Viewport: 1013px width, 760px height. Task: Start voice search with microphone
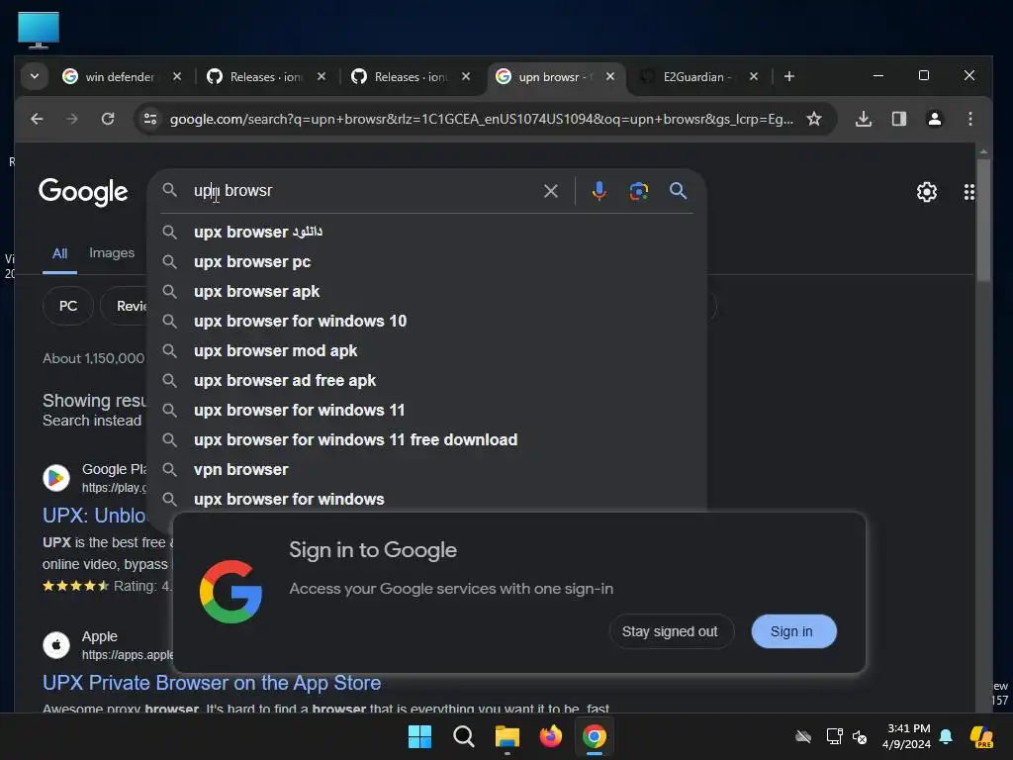(x=599, y=191)
